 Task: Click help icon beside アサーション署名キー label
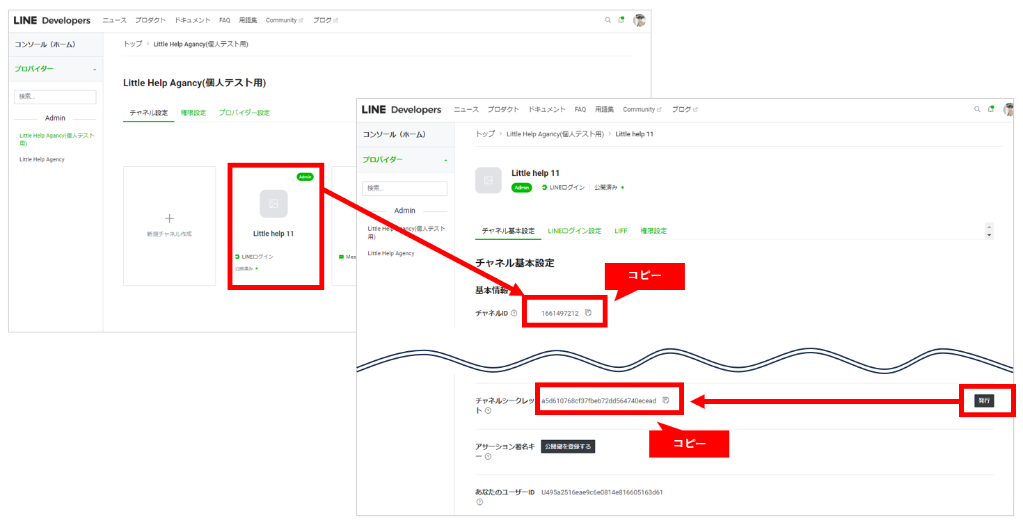[x=488, y=457]
